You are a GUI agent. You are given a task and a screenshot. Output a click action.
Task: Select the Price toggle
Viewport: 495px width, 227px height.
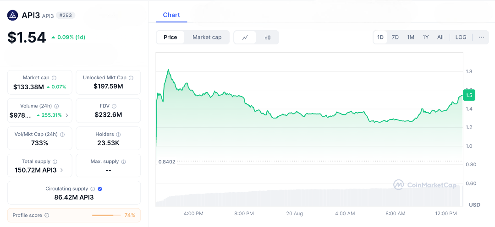tap(170, 37)
